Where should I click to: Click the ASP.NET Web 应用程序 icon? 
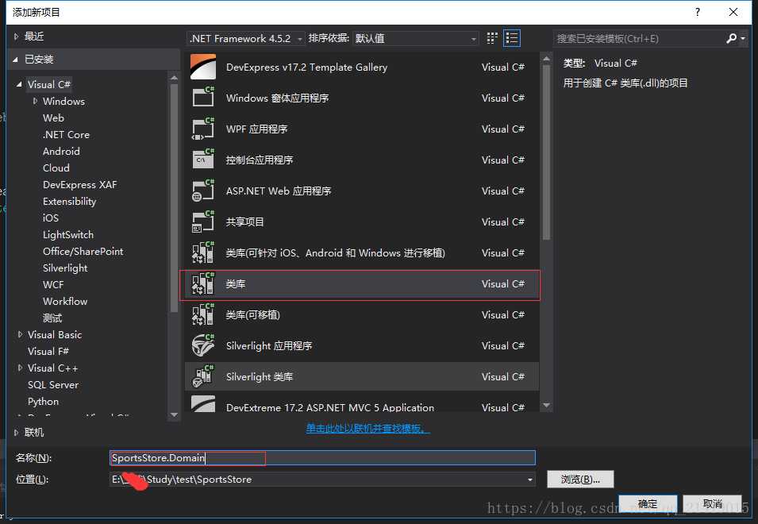pyautogui.click(x=203, y=191)
